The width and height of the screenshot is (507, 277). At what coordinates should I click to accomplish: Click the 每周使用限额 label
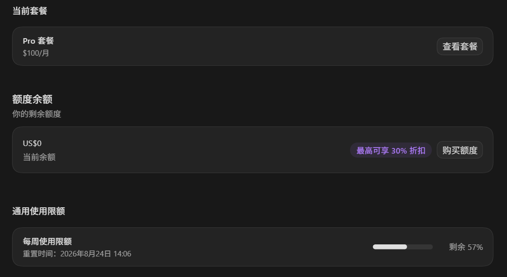tap(47, 241)
